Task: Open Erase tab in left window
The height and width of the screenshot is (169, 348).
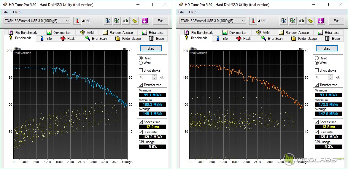Action: [x=156, y=38]
